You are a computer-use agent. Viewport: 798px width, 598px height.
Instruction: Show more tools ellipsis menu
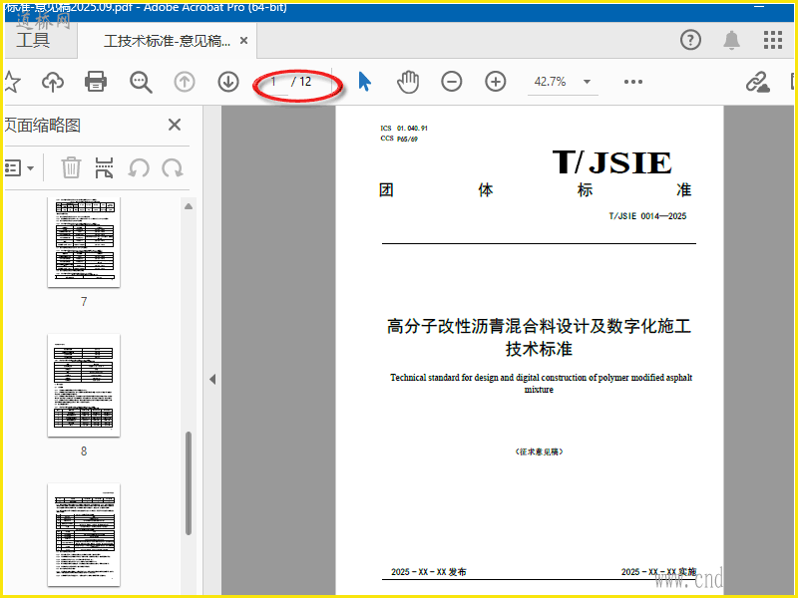pos(633,82)
